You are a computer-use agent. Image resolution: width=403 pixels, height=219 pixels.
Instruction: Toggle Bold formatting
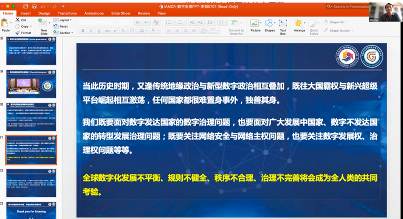[83, 31]
